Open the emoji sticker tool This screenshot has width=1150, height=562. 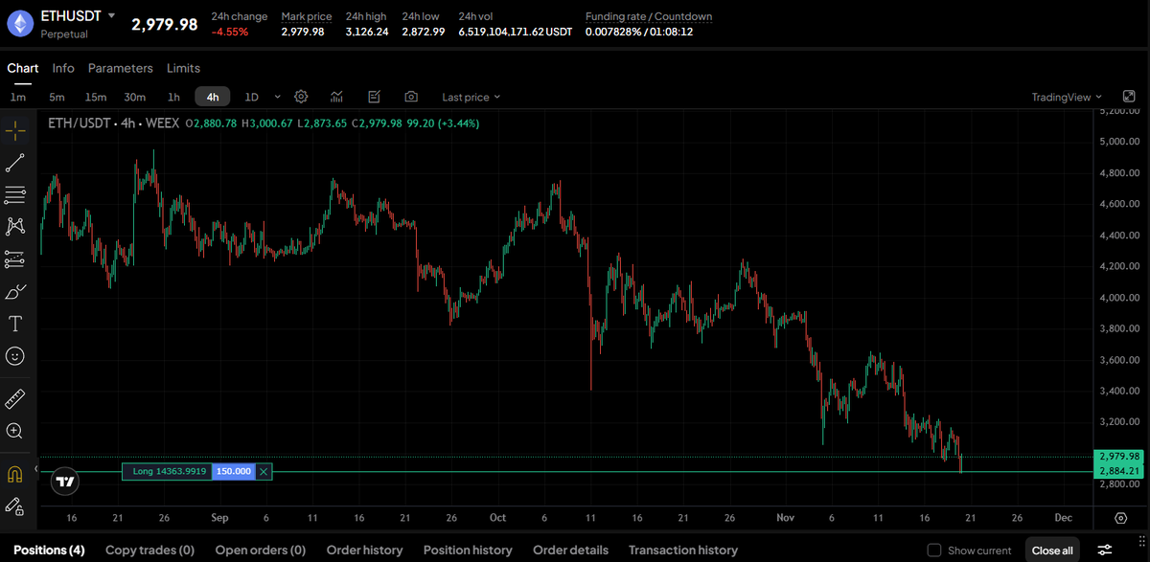tap(15, 355)
